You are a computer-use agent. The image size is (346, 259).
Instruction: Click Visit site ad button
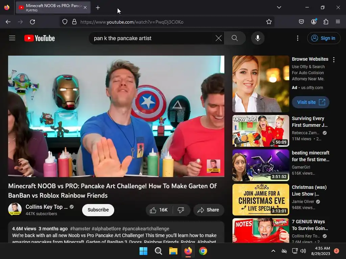[x=311, y=102]
